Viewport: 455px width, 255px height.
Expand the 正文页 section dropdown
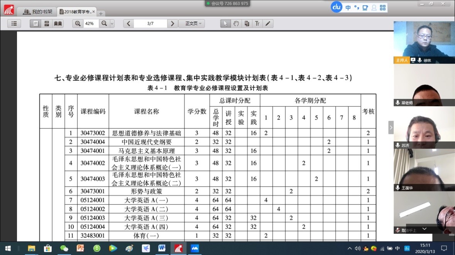click(x=191, y=23)
